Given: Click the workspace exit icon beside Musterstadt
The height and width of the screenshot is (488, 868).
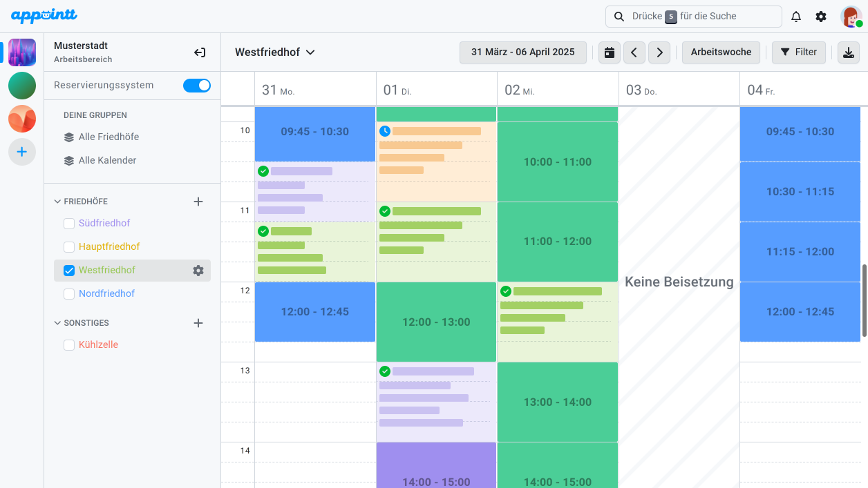Looking at the screenshot, I should pos(200,52).
